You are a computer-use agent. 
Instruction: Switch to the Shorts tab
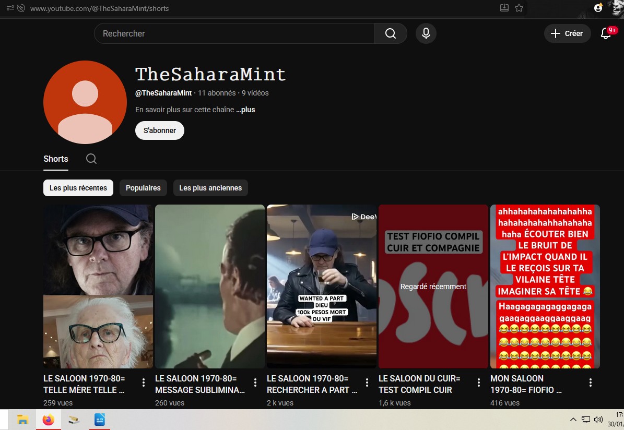(56, 159)
